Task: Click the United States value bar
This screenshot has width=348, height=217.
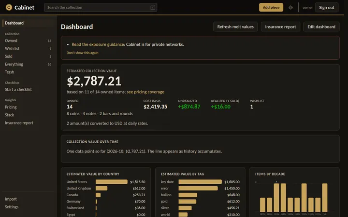Action: pos(112,182)
